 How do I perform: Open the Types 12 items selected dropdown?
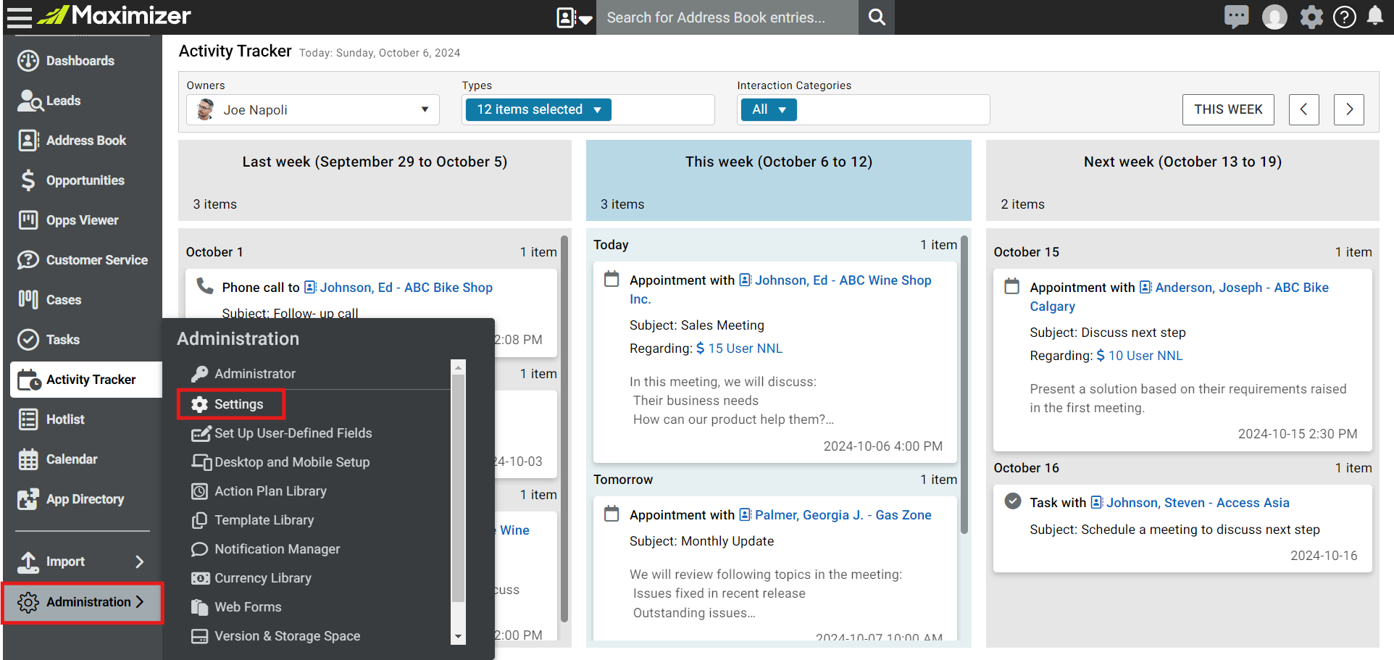(x=538, y=109)
